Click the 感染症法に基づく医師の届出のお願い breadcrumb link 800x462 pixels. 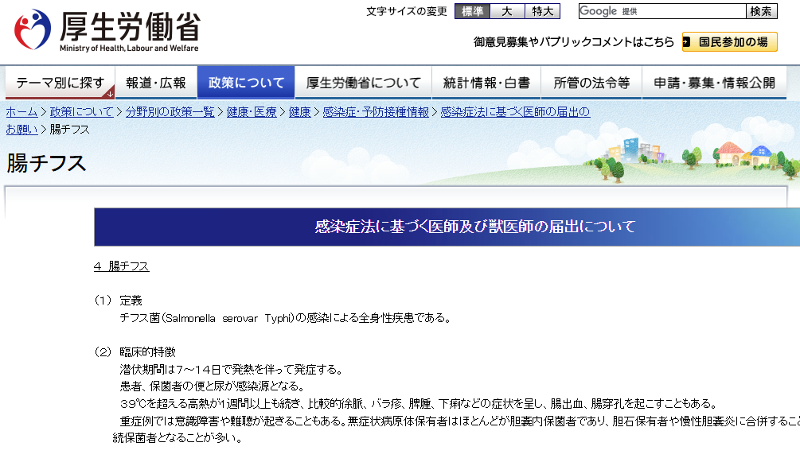click(x=514, y=112)
